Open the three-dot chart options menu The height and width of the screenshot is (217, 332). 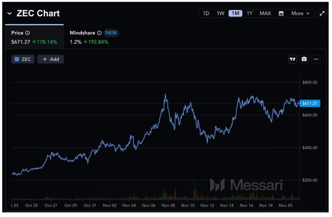pos(316,59)
